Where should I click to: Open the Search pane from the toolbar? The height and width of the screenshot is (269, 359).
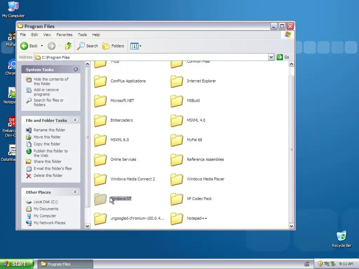tap(87, 46)
